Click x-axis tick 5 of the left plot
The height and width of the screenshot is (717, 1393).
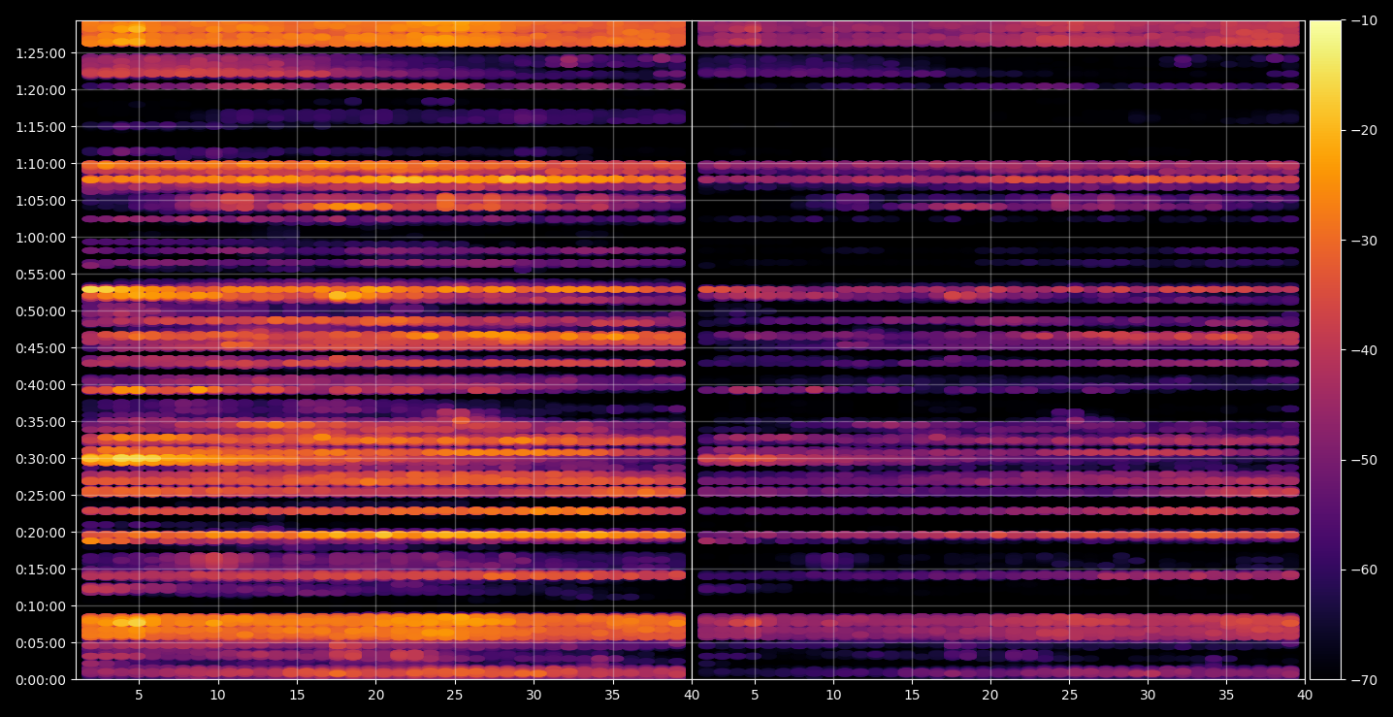pyautogui.click(x=139, y=695)
